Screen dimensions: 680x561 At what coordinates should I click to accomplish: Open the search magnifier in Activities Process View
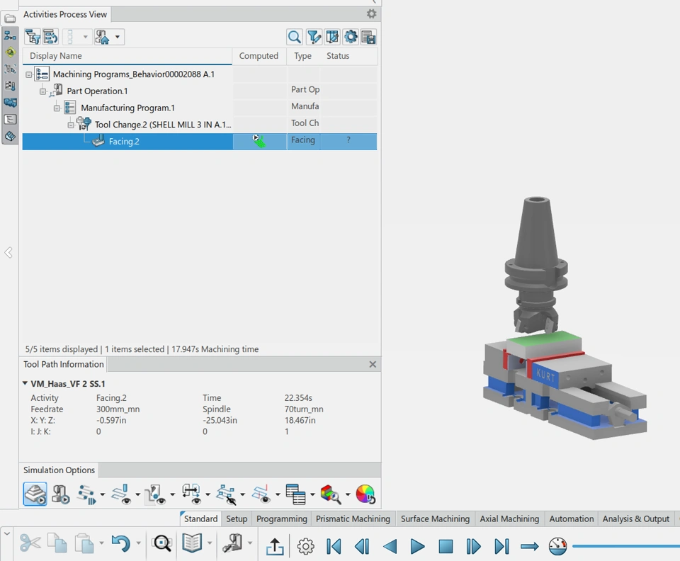click(295, 37)
